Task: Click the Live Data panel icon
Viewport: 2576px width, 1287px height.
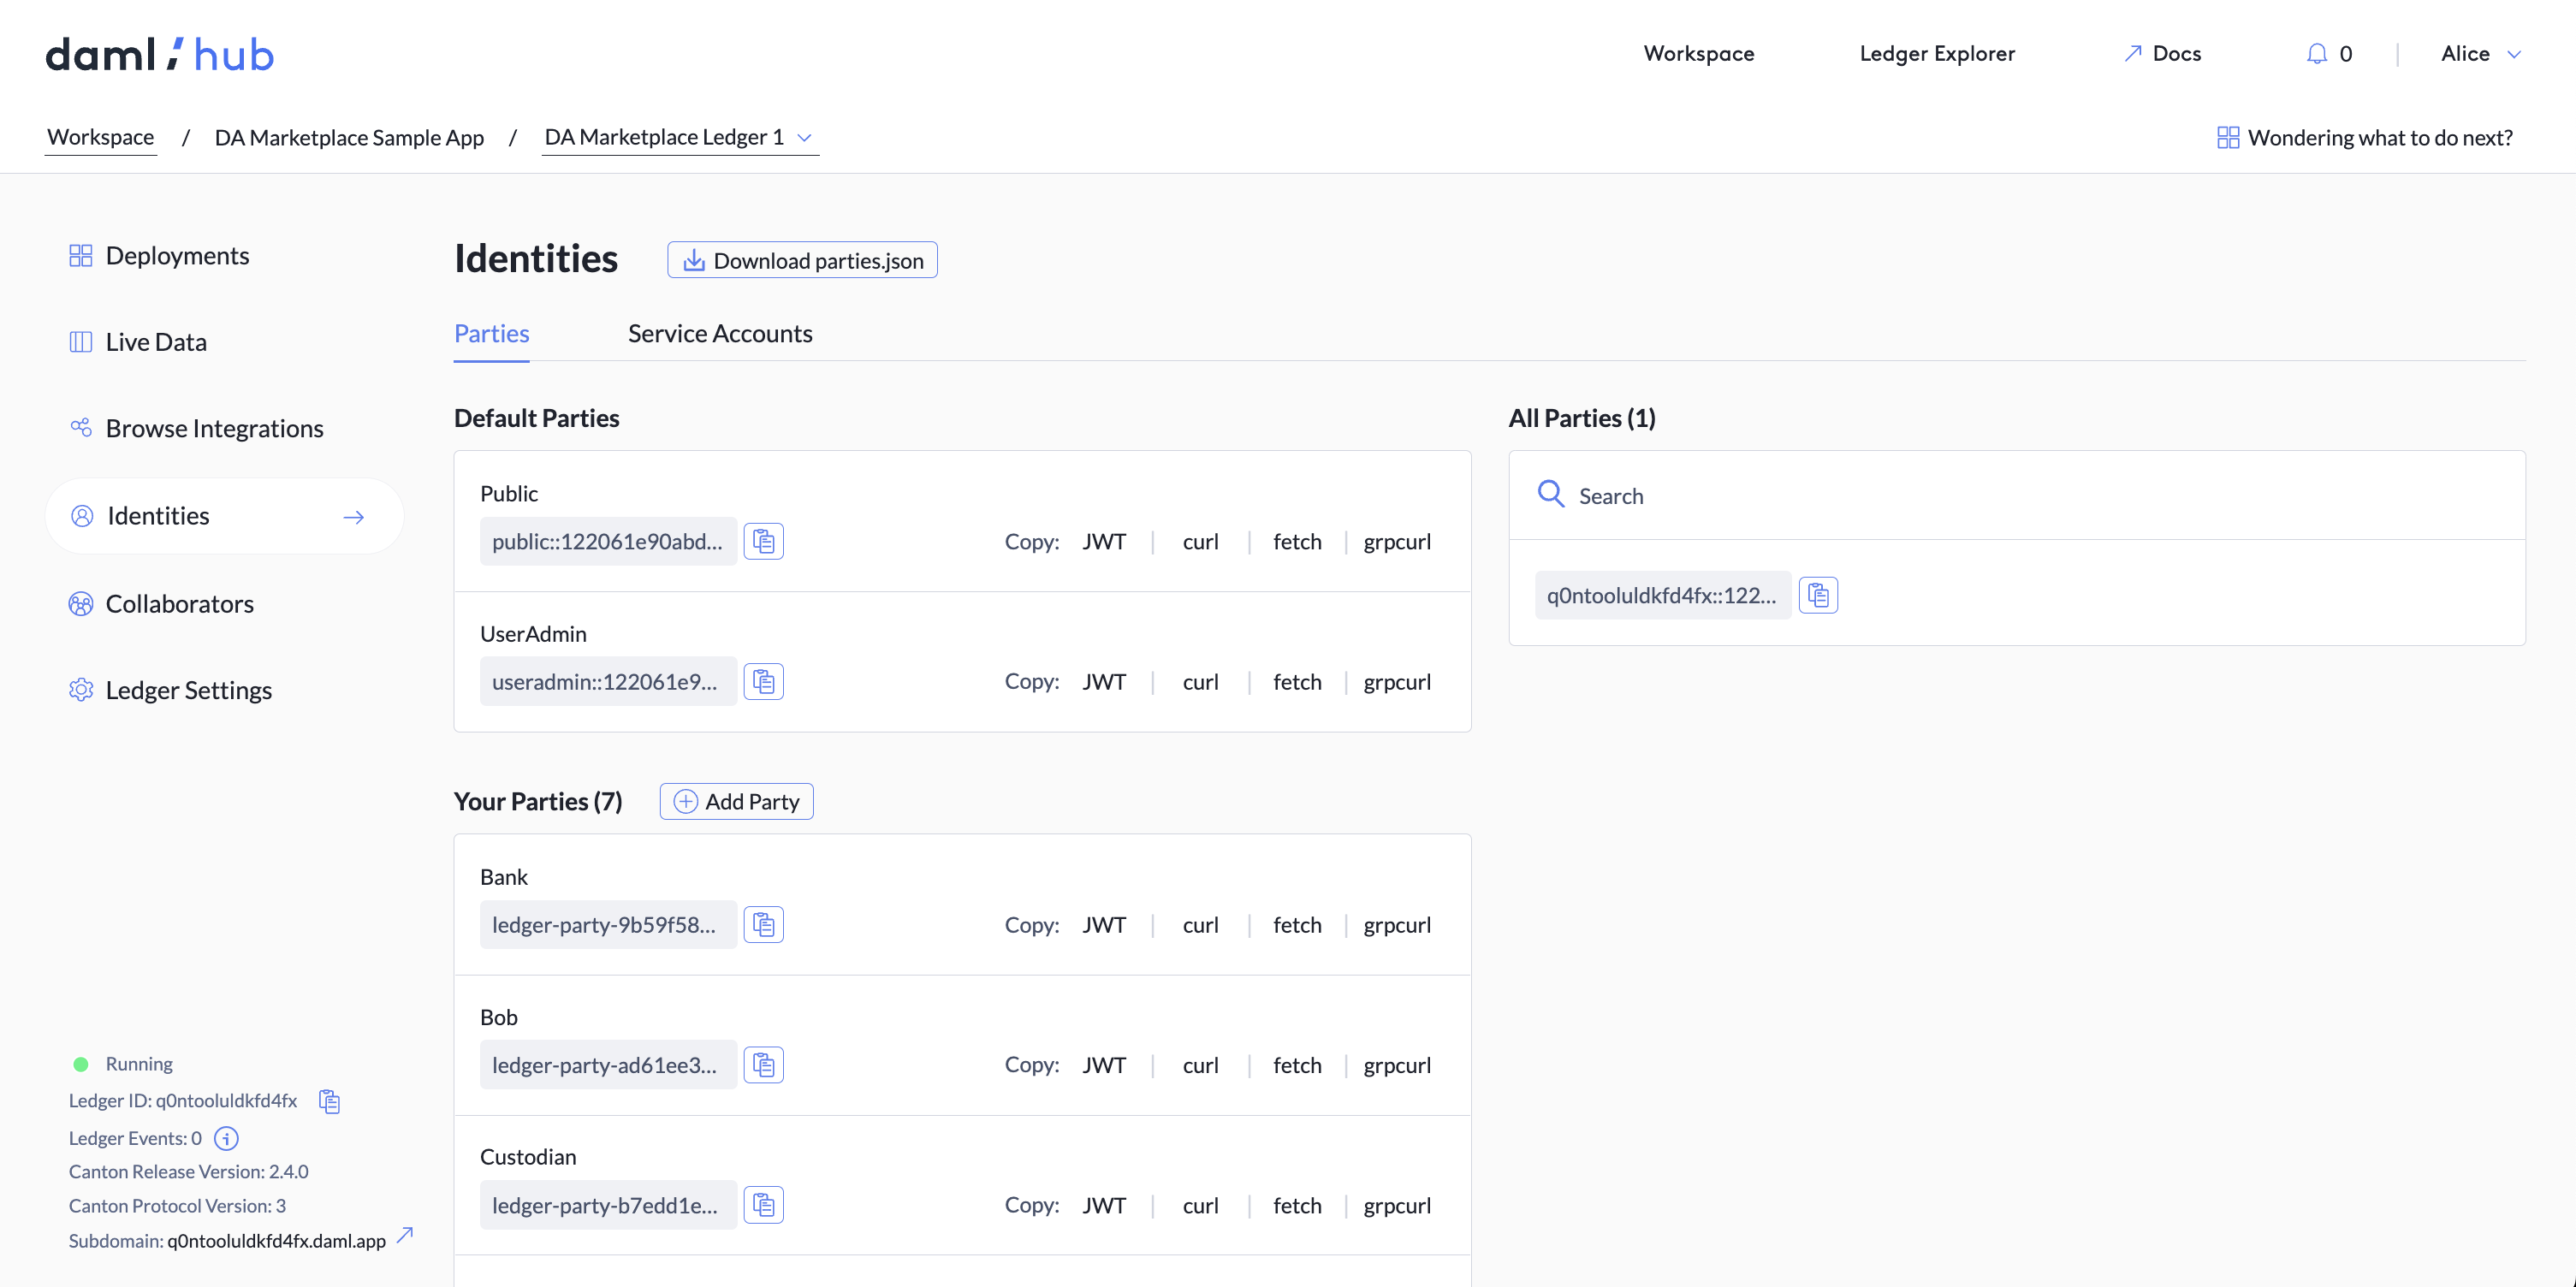Action: [81, 341]
